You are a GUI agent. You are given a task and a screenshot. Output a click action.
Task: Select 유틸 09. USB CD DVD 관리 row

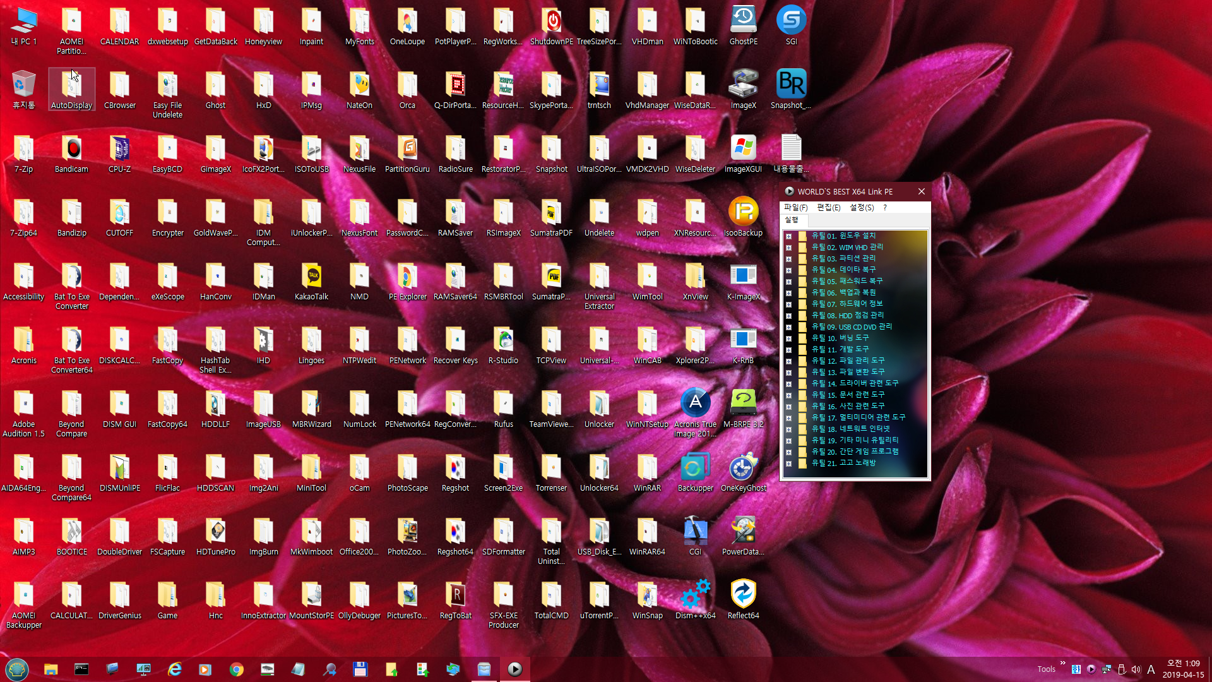click(852, 326)
